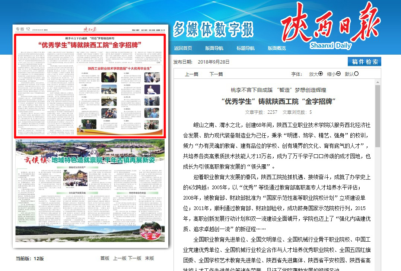Click the 缩小 minus-circle font icon
This screenshot has width=401, height=271.
338,74
